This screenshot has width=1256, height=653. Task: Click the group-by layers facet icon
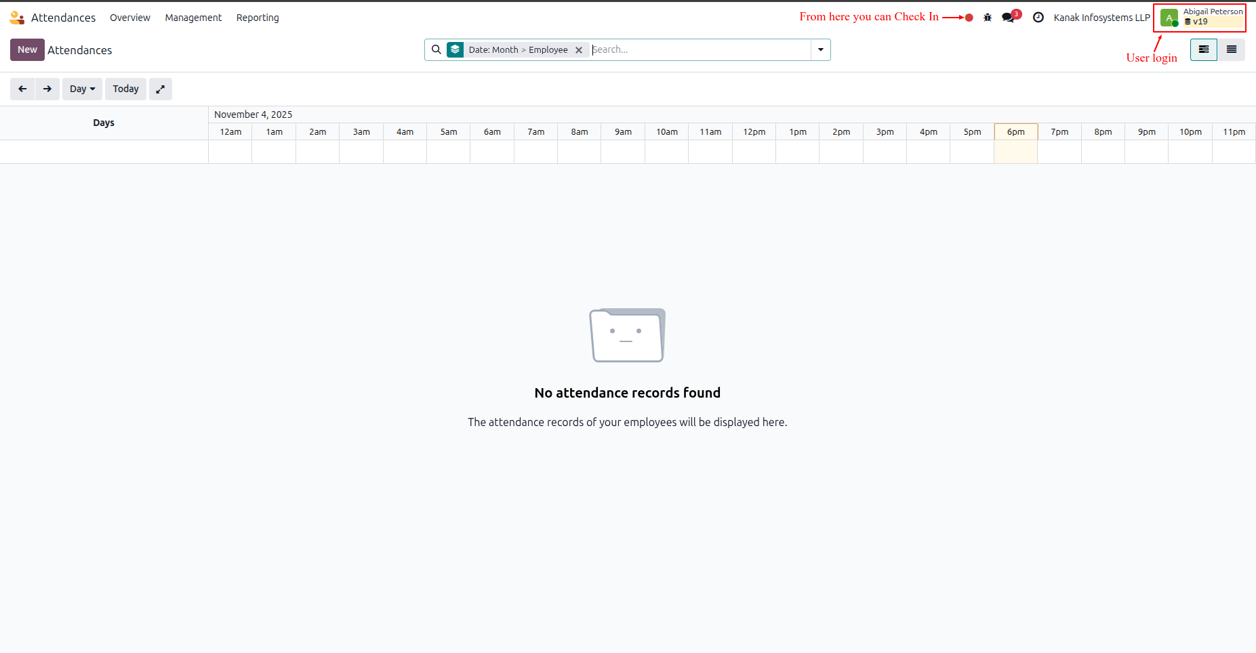pos(455,49)
